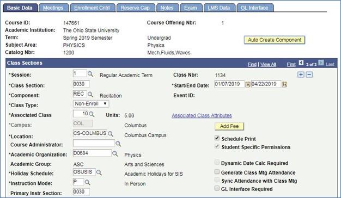
Task: Show previous class section row arrow
Action: tap(301, 63)
